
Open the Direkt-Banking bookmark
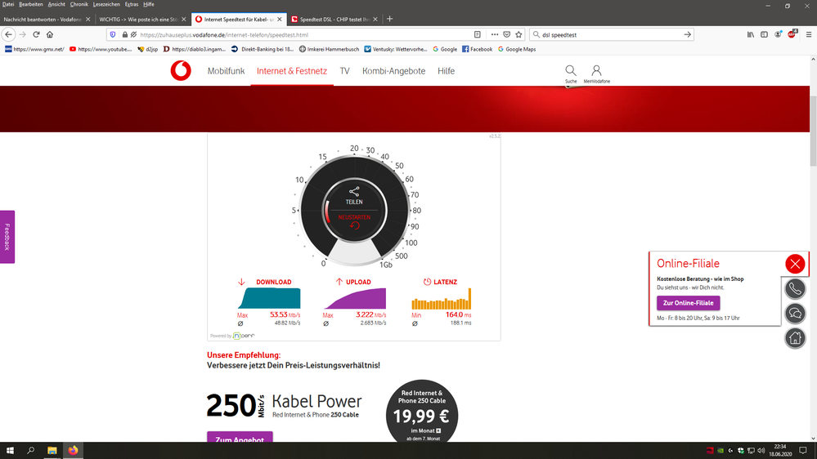262,49
